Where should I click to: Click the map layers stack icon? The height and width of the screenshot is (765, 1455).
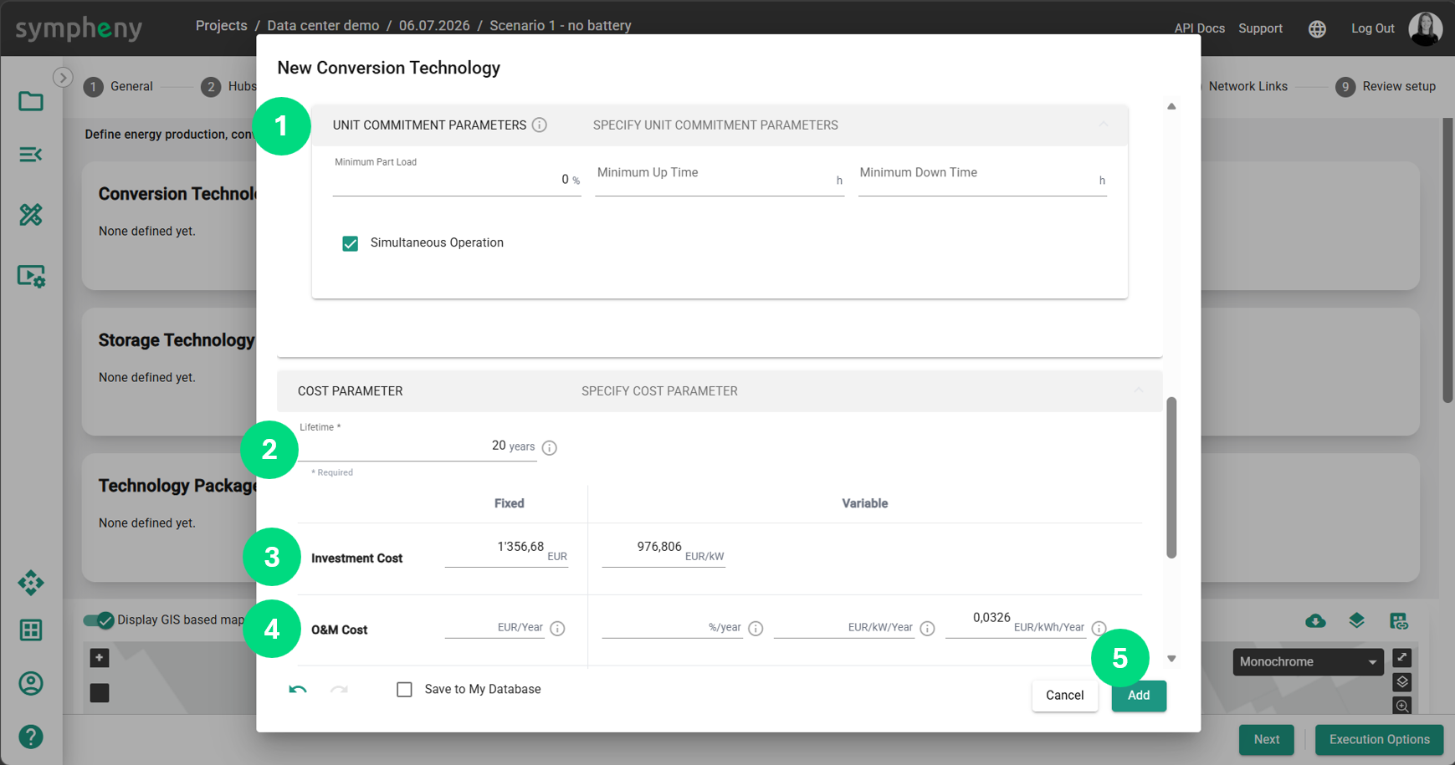pyautogui.click(x=1402, y=682)
